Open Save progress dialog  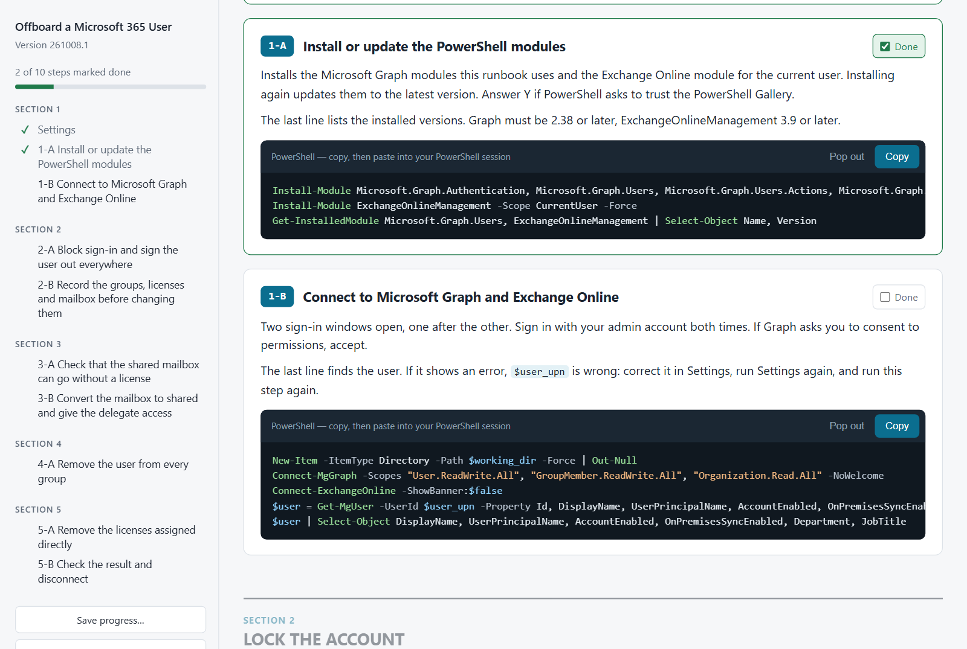(x=111, y=620)
